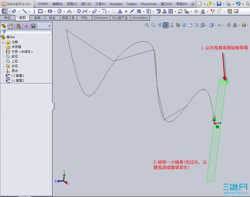Expand the 注解 annotations tree node

tap(3, 42)
